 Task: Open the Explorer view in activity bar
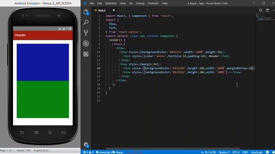click(86, 12)
